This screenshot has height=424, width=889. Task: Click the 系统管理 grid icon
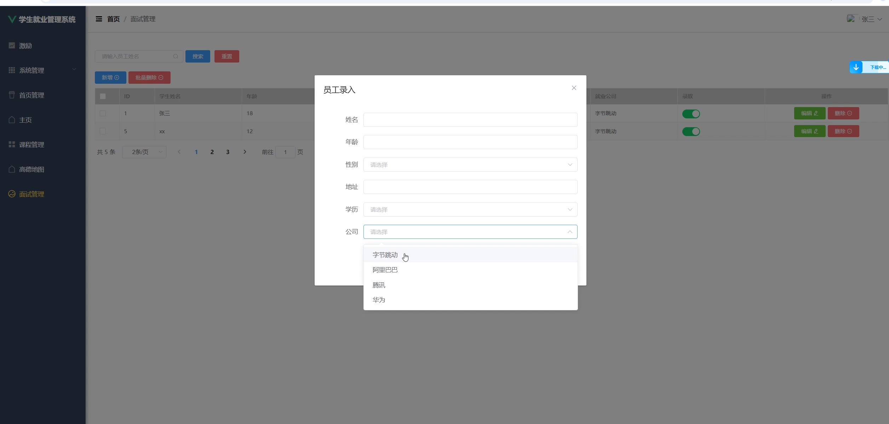pyautogui.click(x=12, y=70)
